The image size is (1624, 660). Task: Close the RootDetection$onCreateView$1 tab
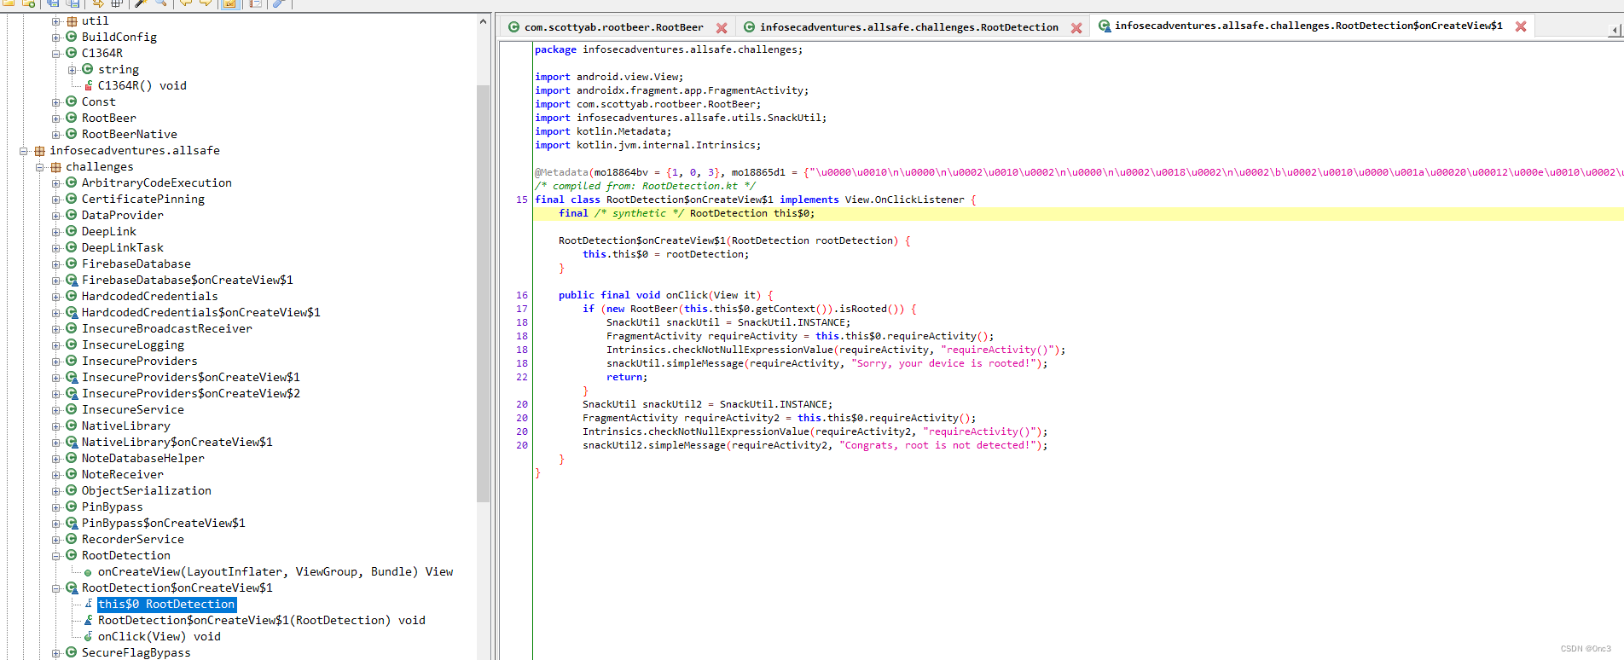pos(1521,26)
